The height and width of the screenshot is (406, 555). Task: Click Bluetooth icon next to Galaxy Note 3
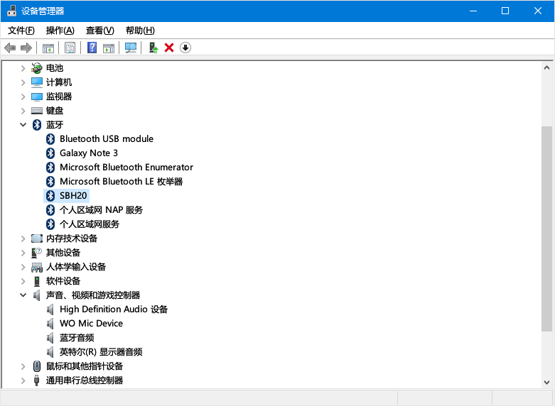[50, 153]
